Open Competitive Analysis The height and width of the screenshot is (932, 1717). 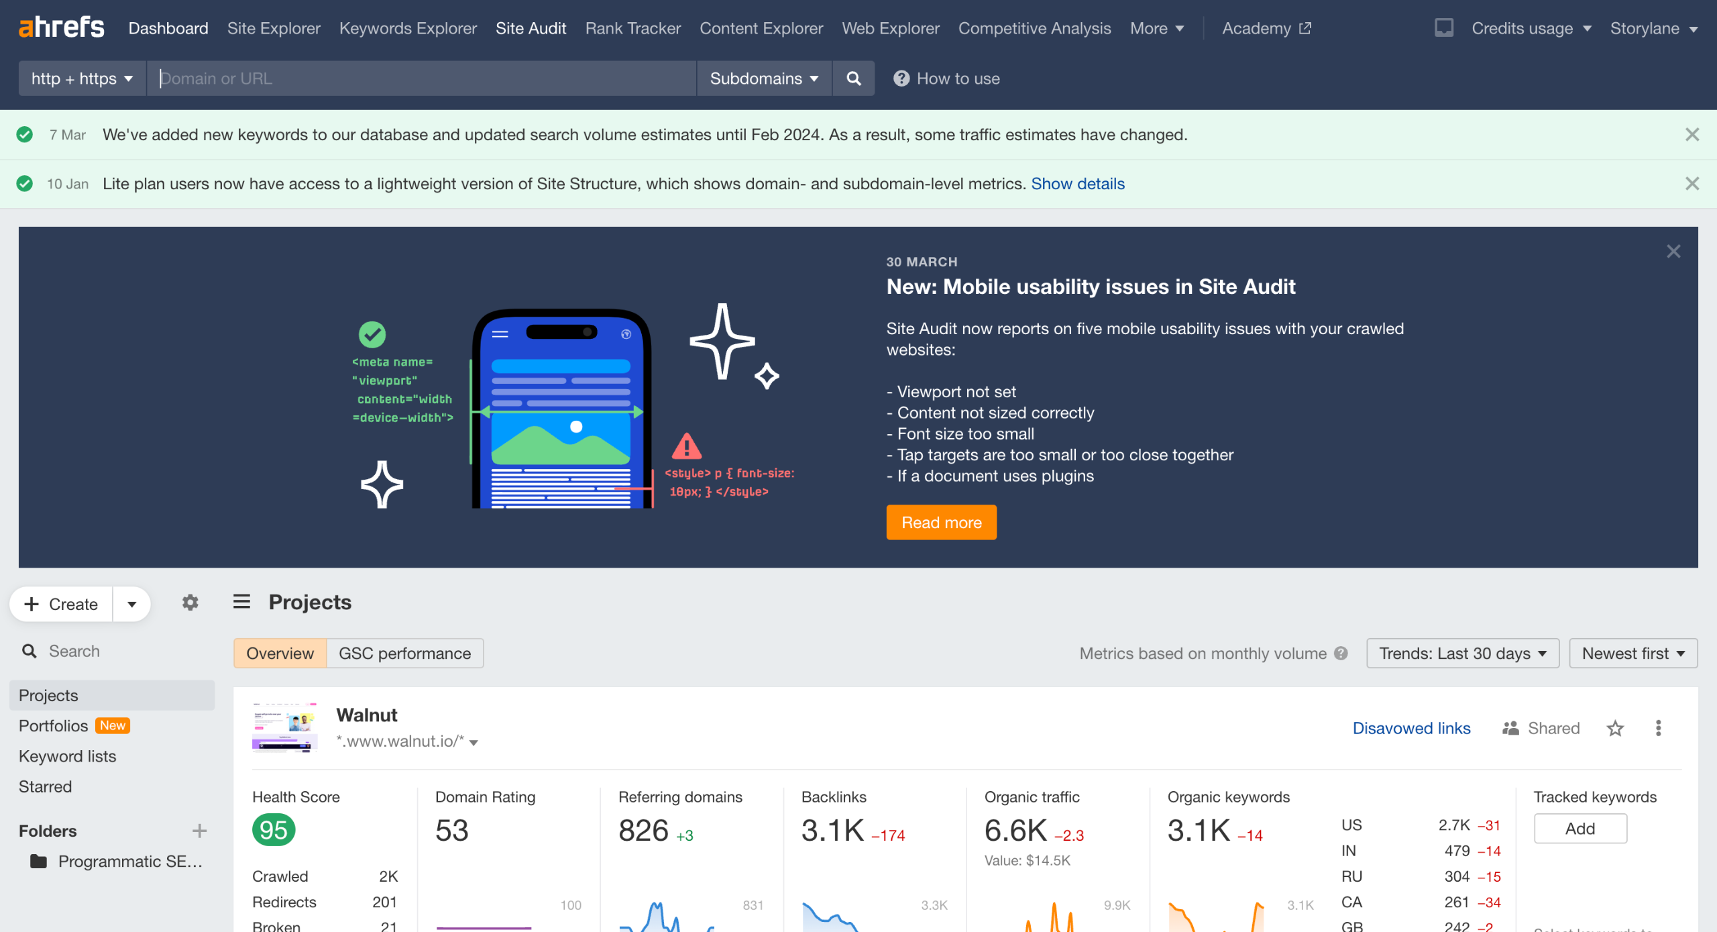1034,28
